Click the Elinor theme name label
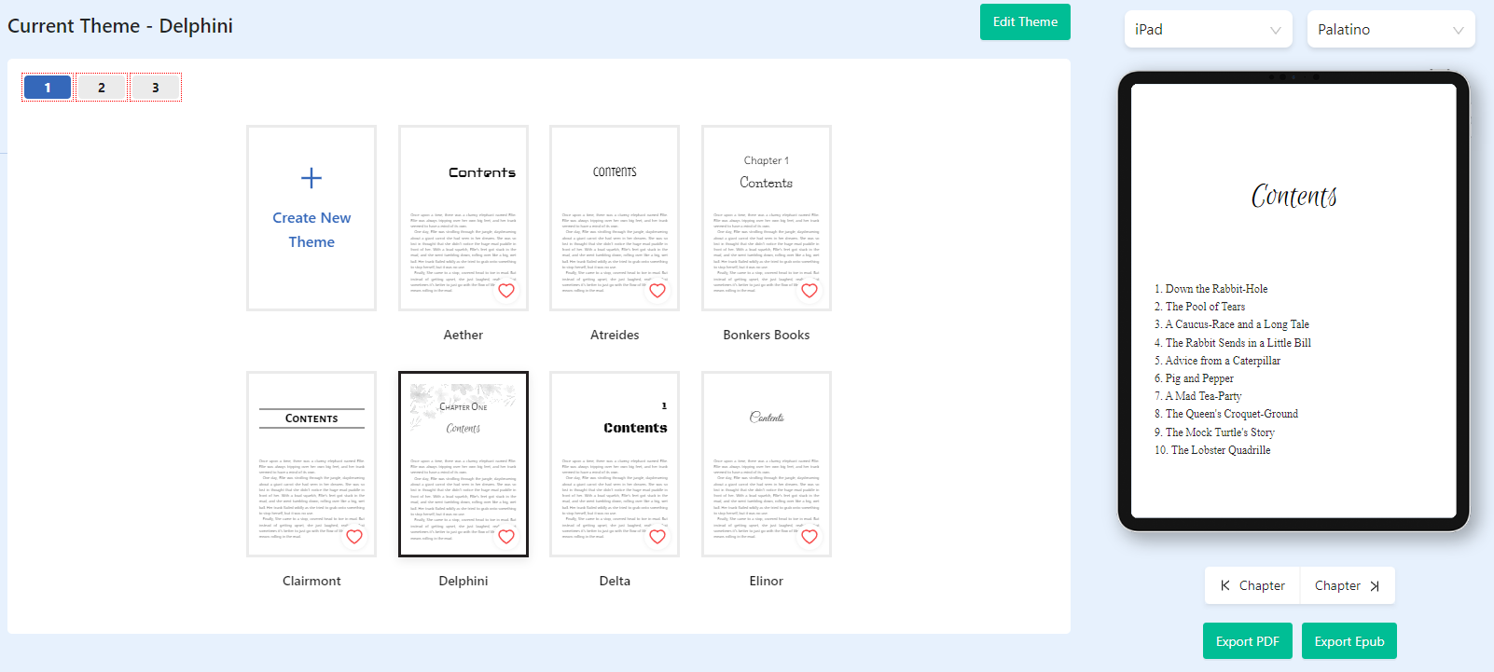1494x672 pixels. point(767,581)
